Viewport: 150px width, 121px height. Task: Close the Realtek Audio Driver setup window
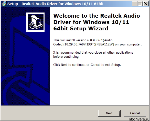coord(146,4)
